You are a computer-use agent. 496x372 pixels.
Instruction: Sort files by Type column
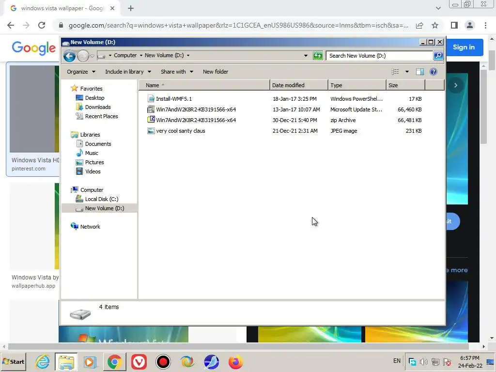pyautogui.click(x=357, y=85)
